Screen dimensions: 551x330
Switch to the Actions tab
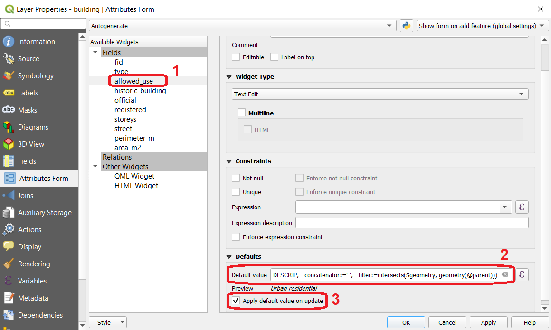(39, 229)
